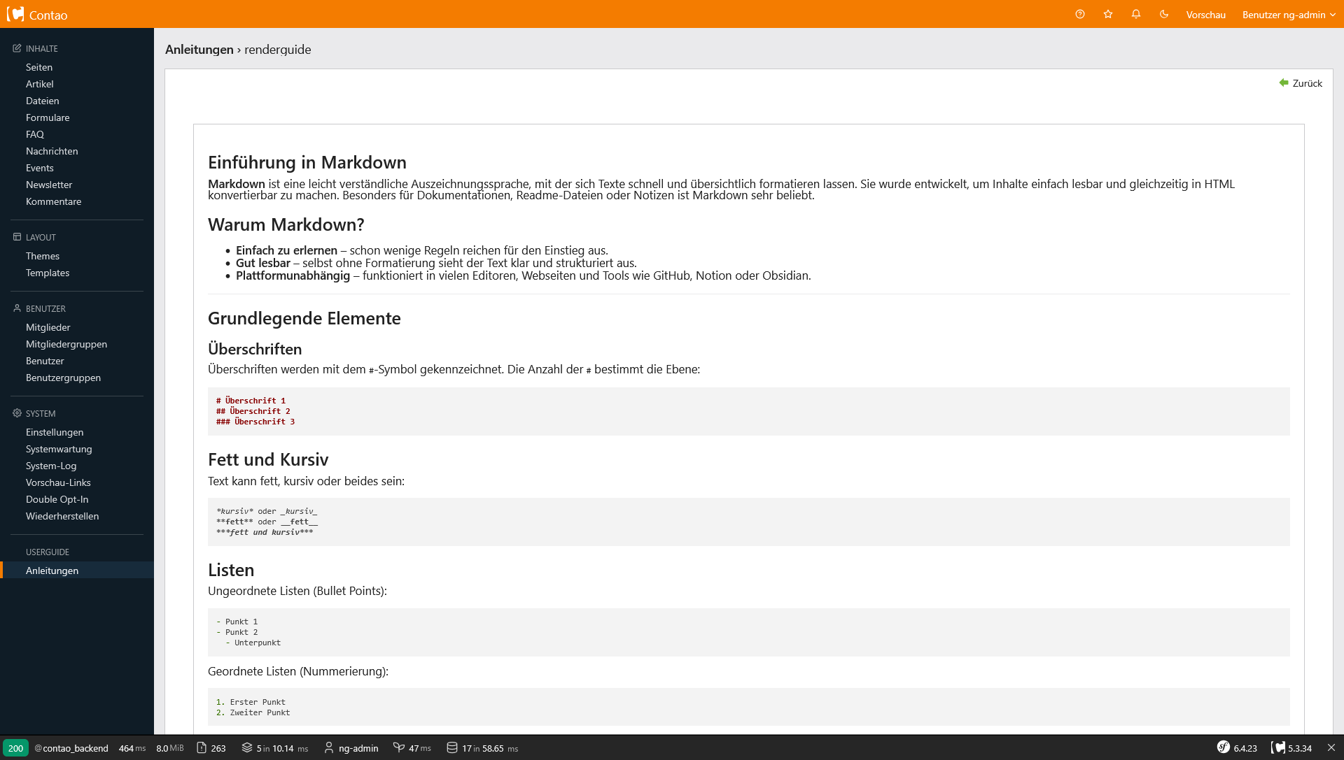Image resolution: width=1344 pixels, height=760 pixels.
Task: Click the Contao version 5.3.34 icon
Action: coord(1279,747)
